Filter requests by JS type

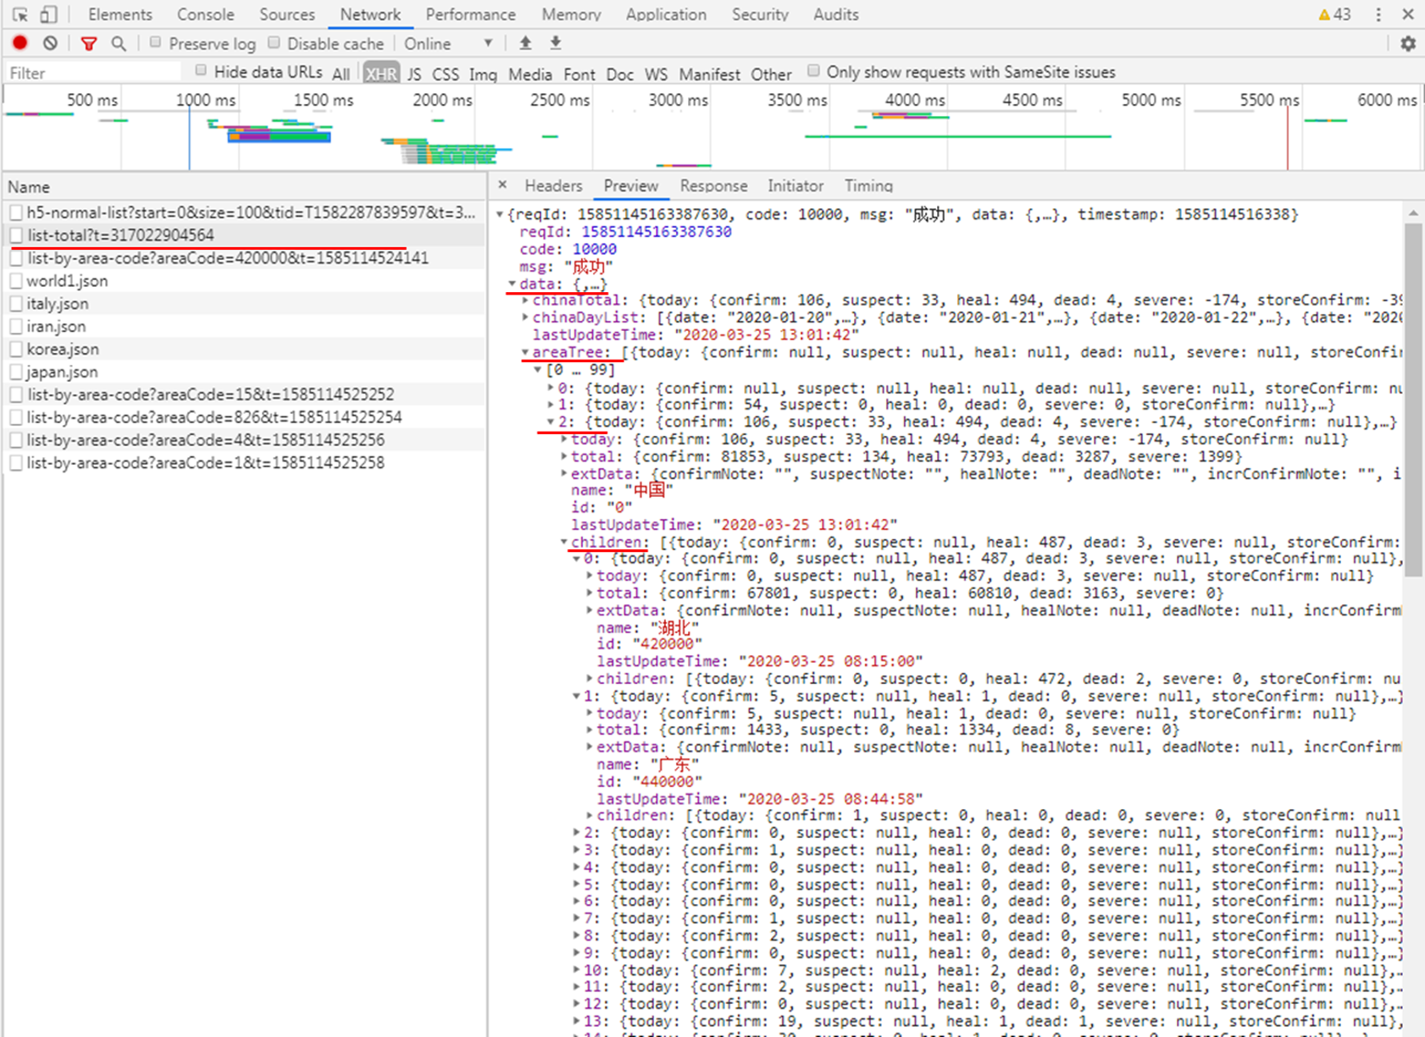click(x=414, y=74)
